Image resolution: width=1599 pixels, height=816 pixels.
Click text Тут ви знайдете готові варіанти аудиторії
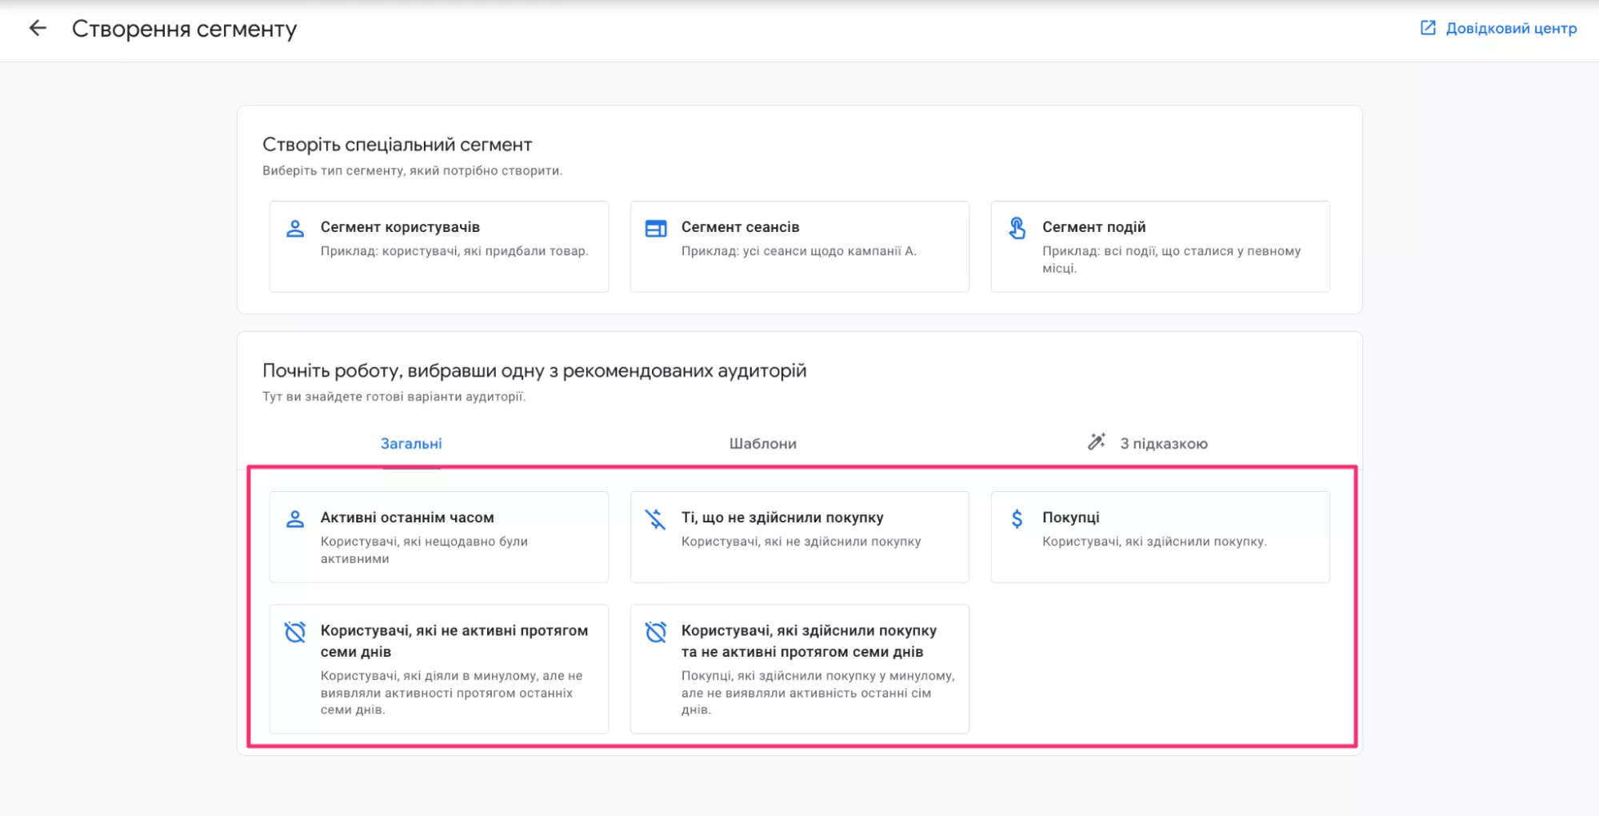(x=394, y=397)
